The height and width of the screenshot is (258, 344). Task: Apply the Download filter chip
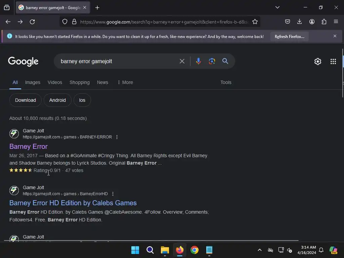click(x=26, y=100)
